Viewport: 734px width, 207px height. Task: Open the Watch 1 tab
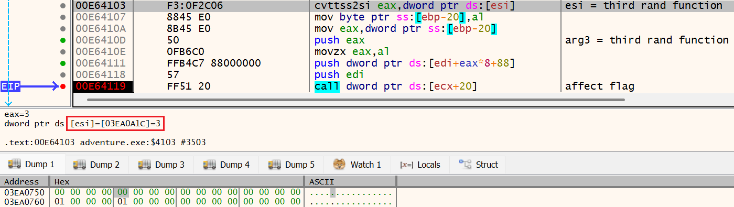click(x=358, y=165)
